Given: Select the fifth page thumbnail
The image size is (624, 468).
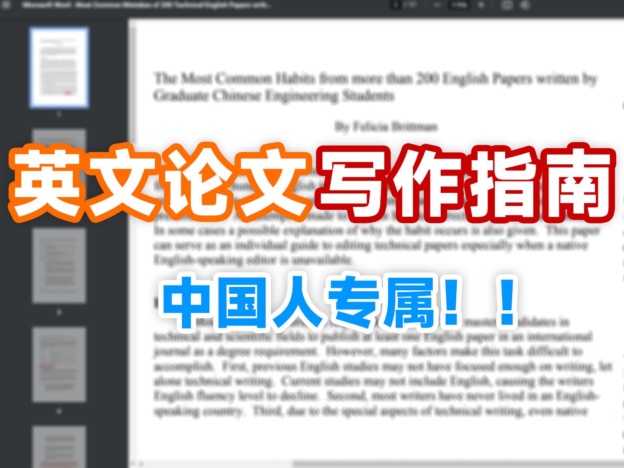Looking at the screenshot, I should (x=59, y=447).
